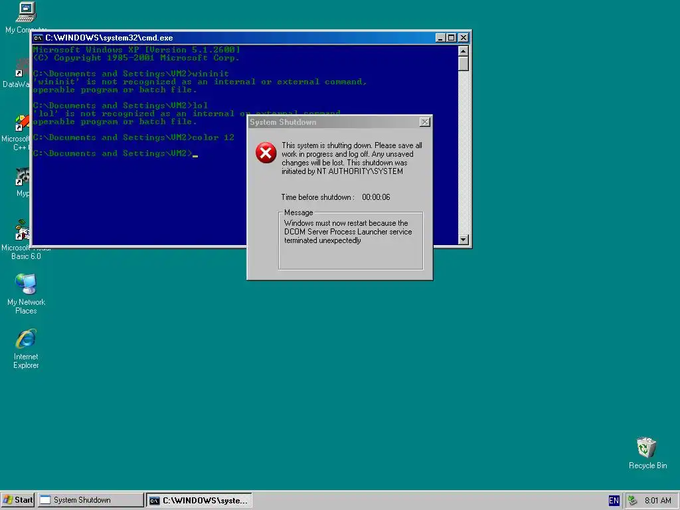The height and width of the screenshot is (510, 680).
Task: Click the 8:01 AM clock
Action: tap(658, 501)
